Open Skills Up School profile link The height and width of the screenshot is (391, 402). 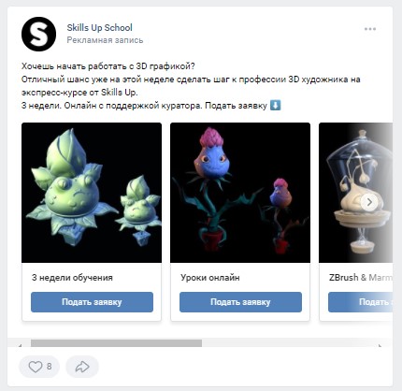(x=100, y=27)
